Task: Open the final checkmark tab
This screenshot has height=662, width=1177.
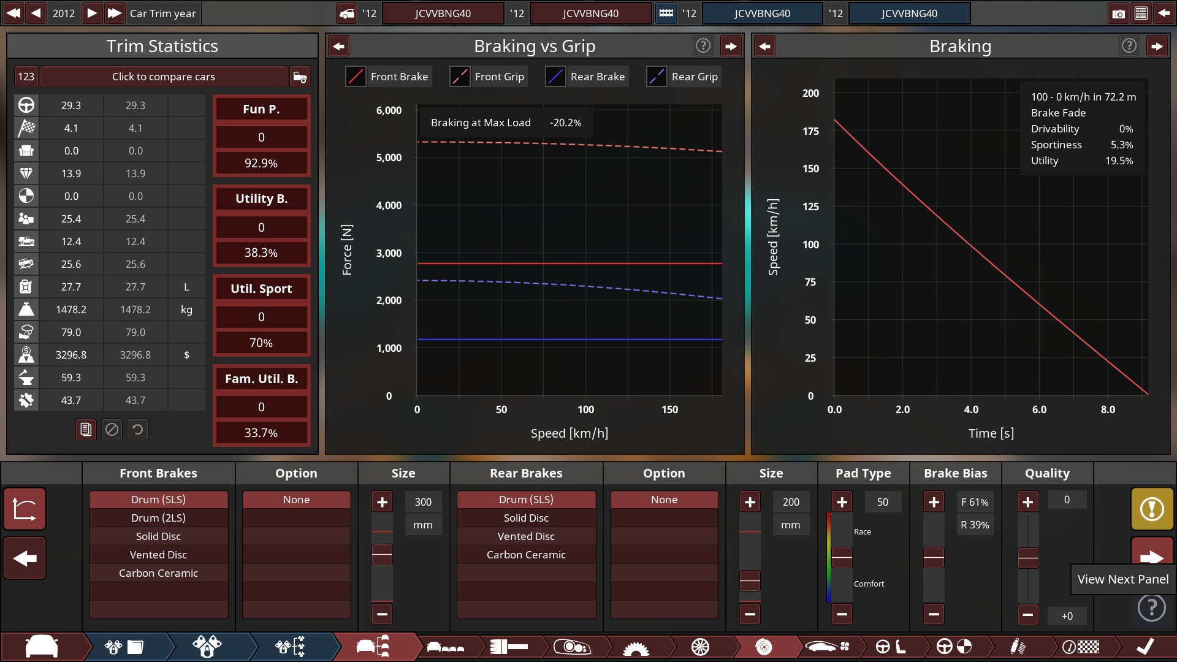Action: tap(1144, 647)
